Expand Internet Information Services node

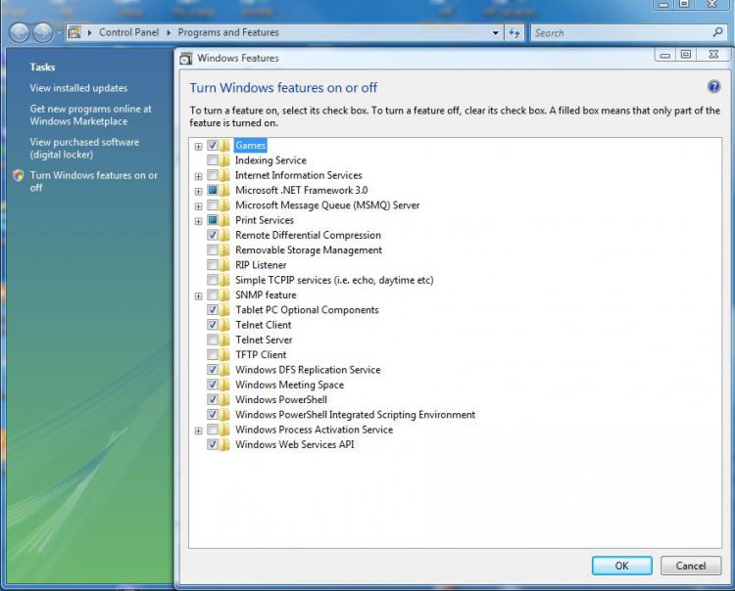[198, 176]
